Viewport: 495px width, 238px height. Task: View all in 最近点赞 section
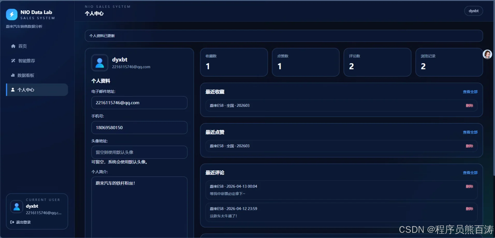pyautogui.click(x=470, y=132)
